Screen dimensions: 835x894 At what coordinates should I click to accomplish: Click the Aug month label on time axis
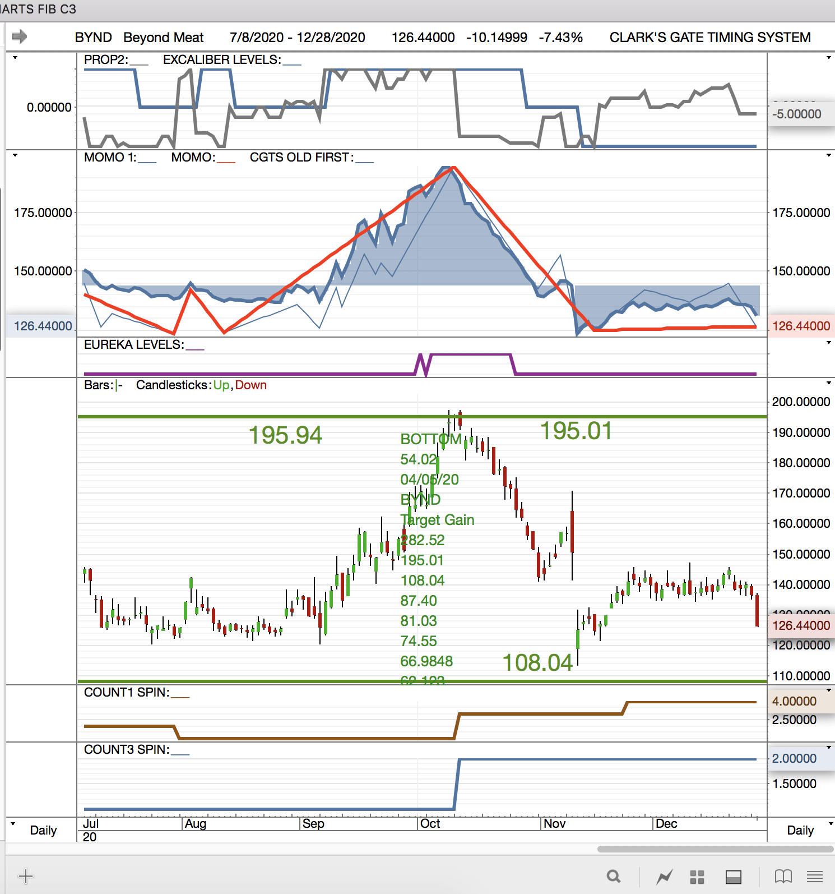196,823
